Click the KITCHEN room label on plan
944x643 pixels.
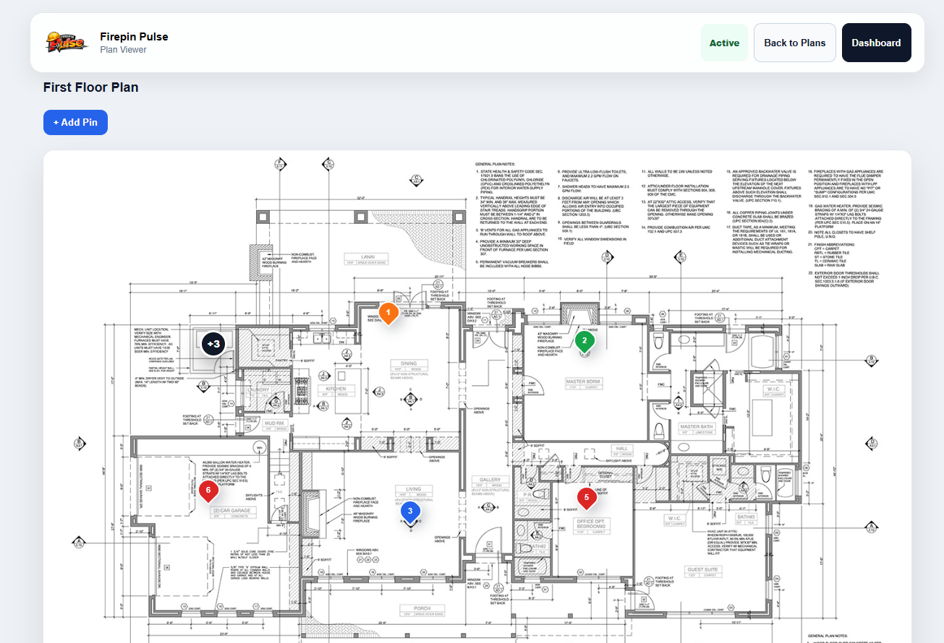click(336, 389)
